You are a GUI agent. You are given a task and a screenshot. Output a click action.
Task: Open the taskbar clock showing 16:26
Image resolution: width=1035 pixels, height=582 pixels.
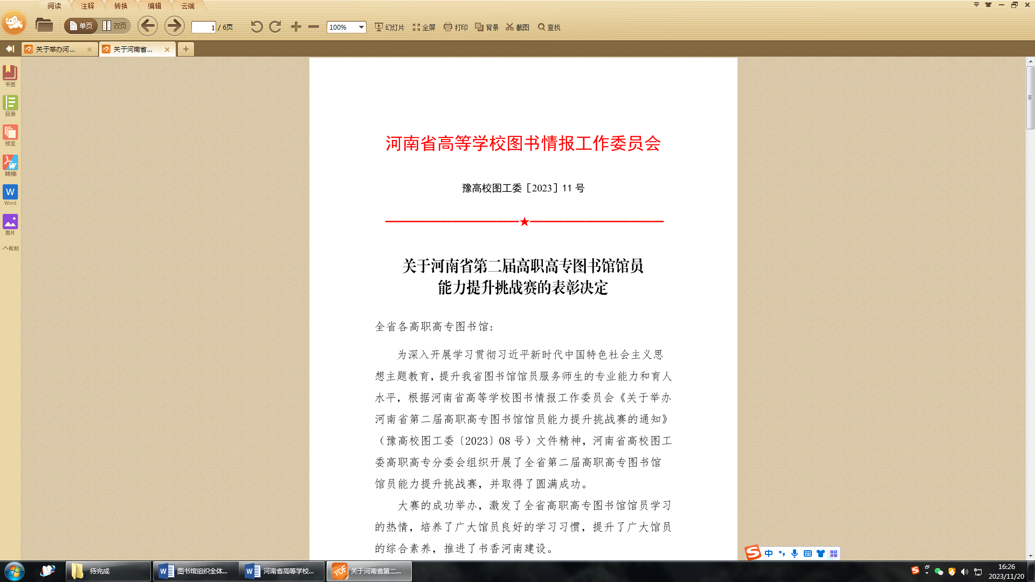click(1006, 571)
